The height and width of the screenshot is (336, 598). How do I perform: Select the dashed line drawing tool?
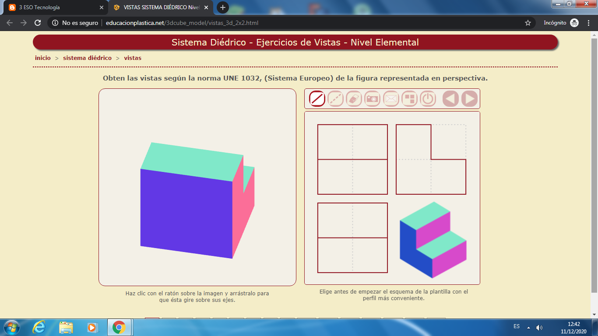(335, 99)
